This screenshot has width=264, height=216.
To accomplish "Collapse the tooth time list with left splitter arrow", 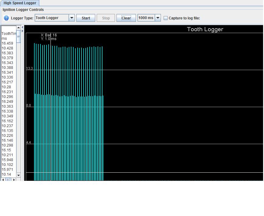I will [x=22, y=28].
